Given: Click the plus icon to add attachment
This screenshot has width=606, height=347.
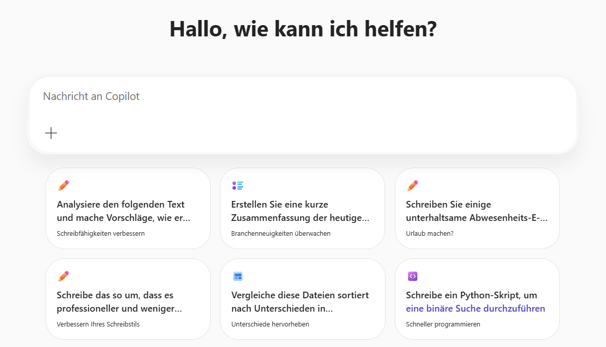Looking at the screenshot, I should 51,133.
